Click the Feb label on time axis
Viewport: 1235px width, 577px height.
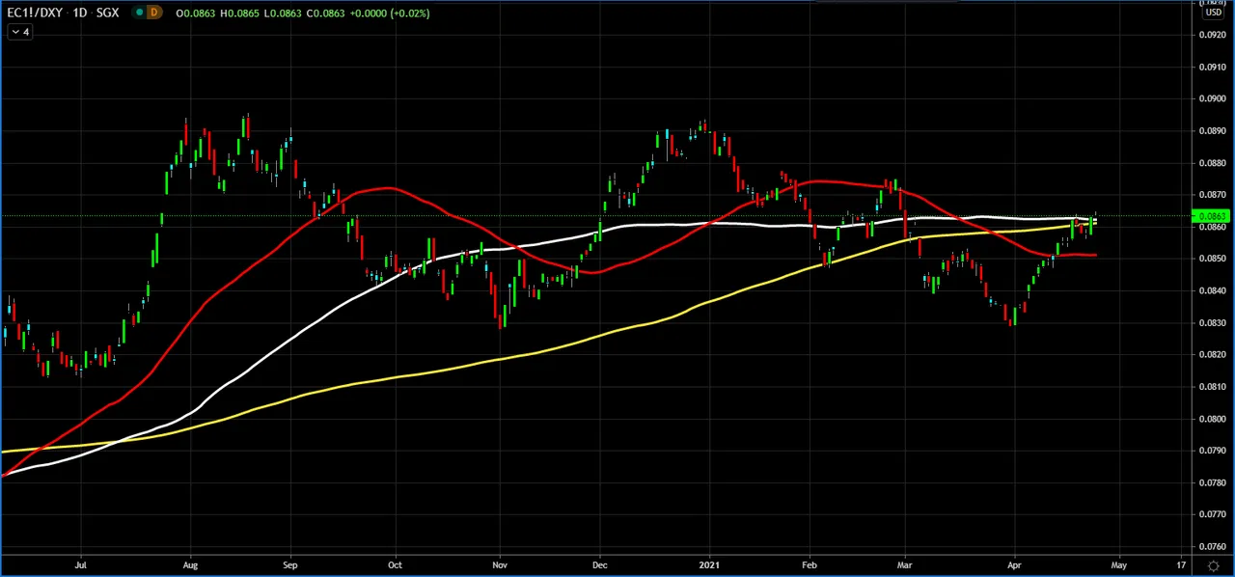[x=810, y=564]
